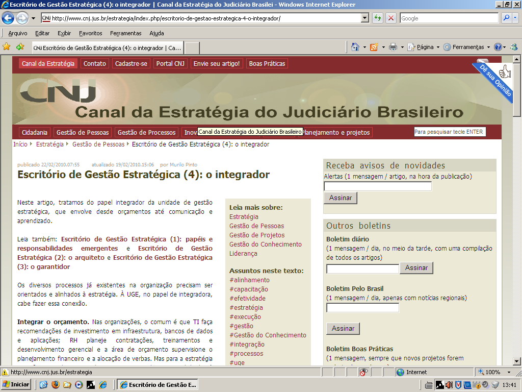This screenshot has height=392, width=522.
Task: Click the RSS feeds icon
Action: [x=374, y=47]
